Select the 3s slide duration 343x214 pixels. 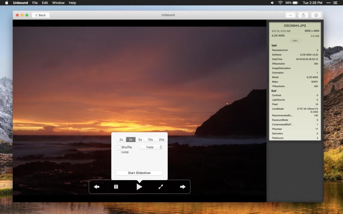click(x=130, y=140)
